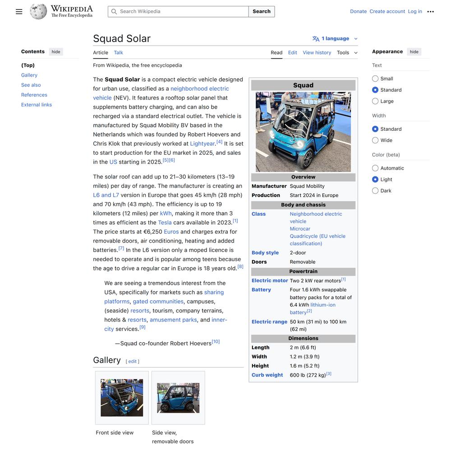Open the View history tab
This screenshot has height=451, width=451.
317,53
